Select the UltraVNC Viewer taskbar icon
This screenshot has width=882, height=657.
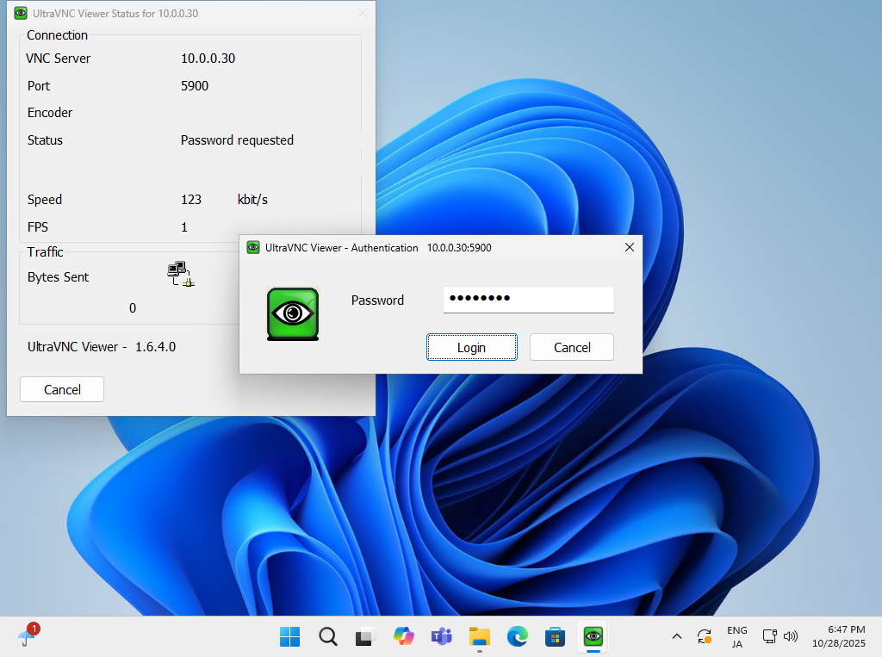click(x=593, y=636)
